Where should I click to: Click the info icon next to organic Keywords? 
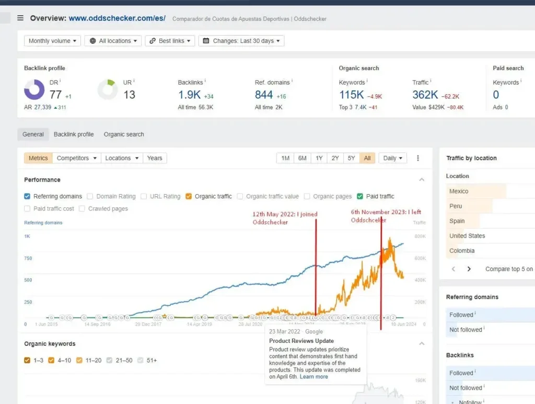(x=367, y=81)
